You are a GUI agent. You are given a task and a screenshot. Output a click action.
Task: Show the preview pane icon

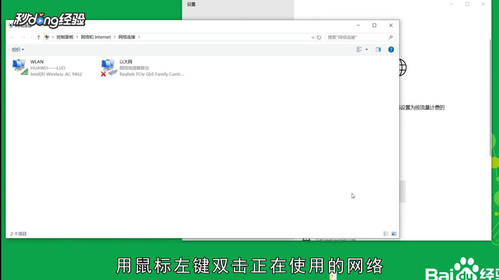(378, 49)
